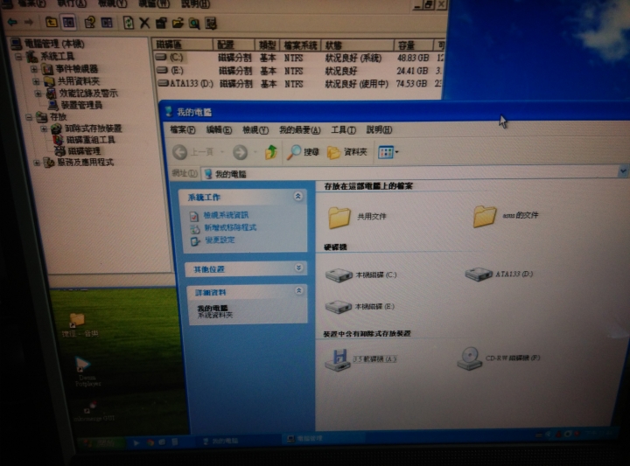Click the Refresh icon in Computer Management toolbar
This screenshot has width=630, height=466.
click(x=128, y=23)
